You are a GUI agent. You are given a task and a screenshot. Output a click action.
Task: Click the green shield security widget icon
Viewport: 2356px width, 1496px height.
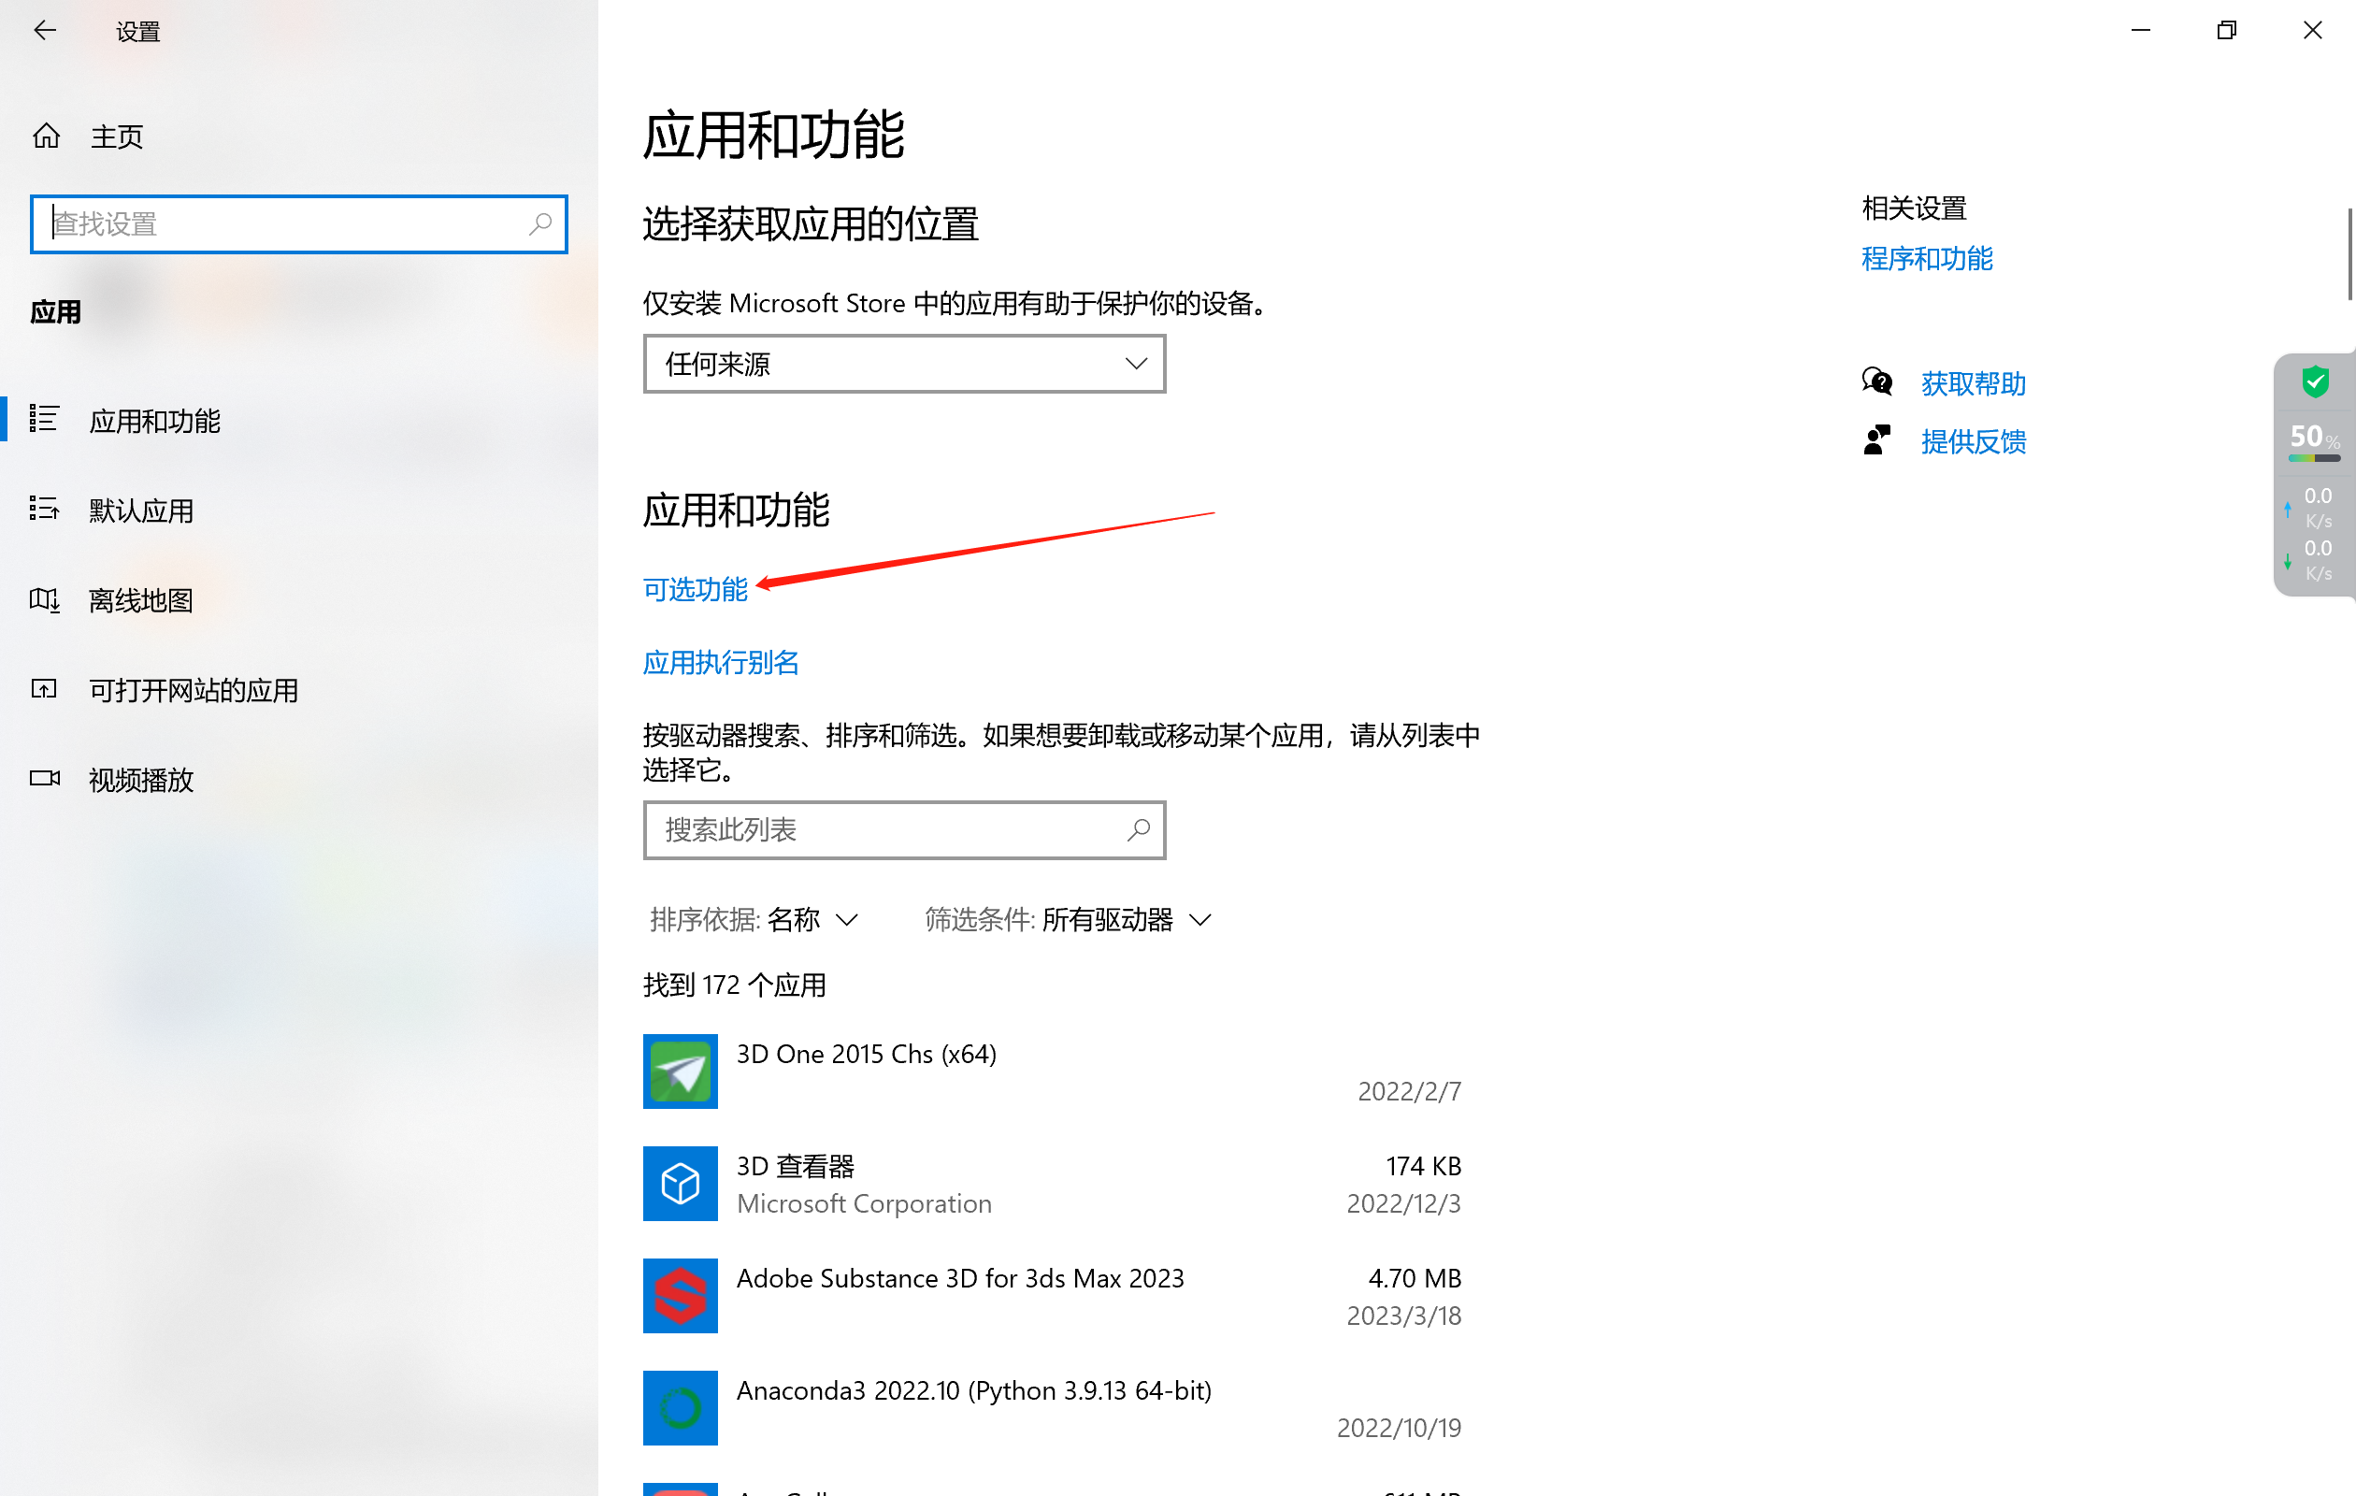tap(2315, 381)
